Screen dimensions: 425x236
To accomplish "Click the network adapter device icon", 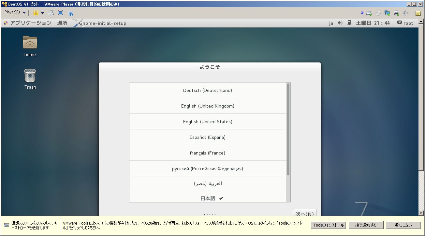I will coord(387,13).
